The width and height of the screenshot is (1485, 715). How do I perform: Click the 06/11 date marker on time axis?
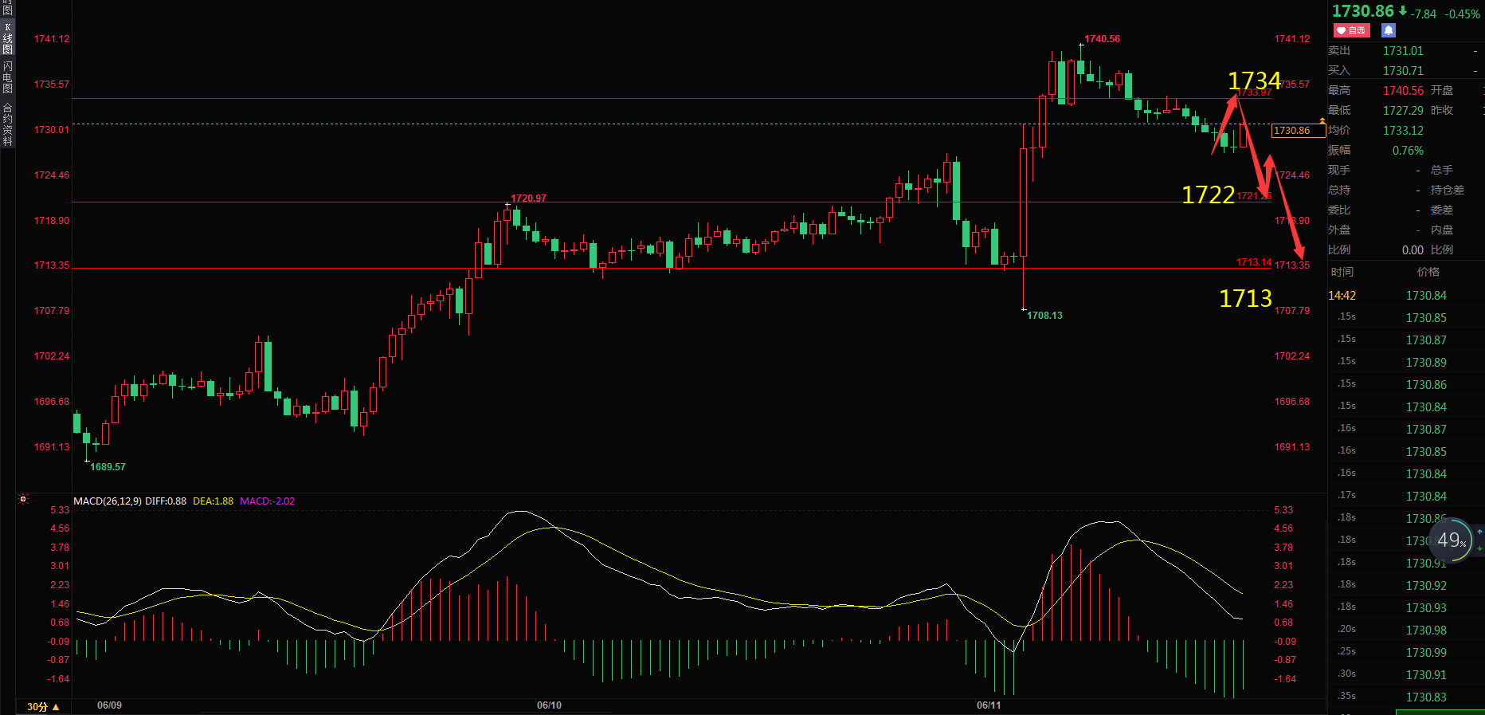click(989, 705)
